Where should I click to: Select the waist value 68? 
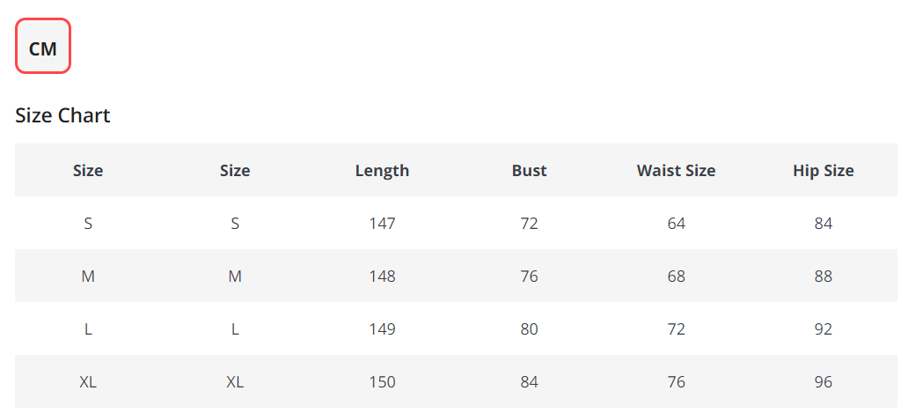click(677, 276)
